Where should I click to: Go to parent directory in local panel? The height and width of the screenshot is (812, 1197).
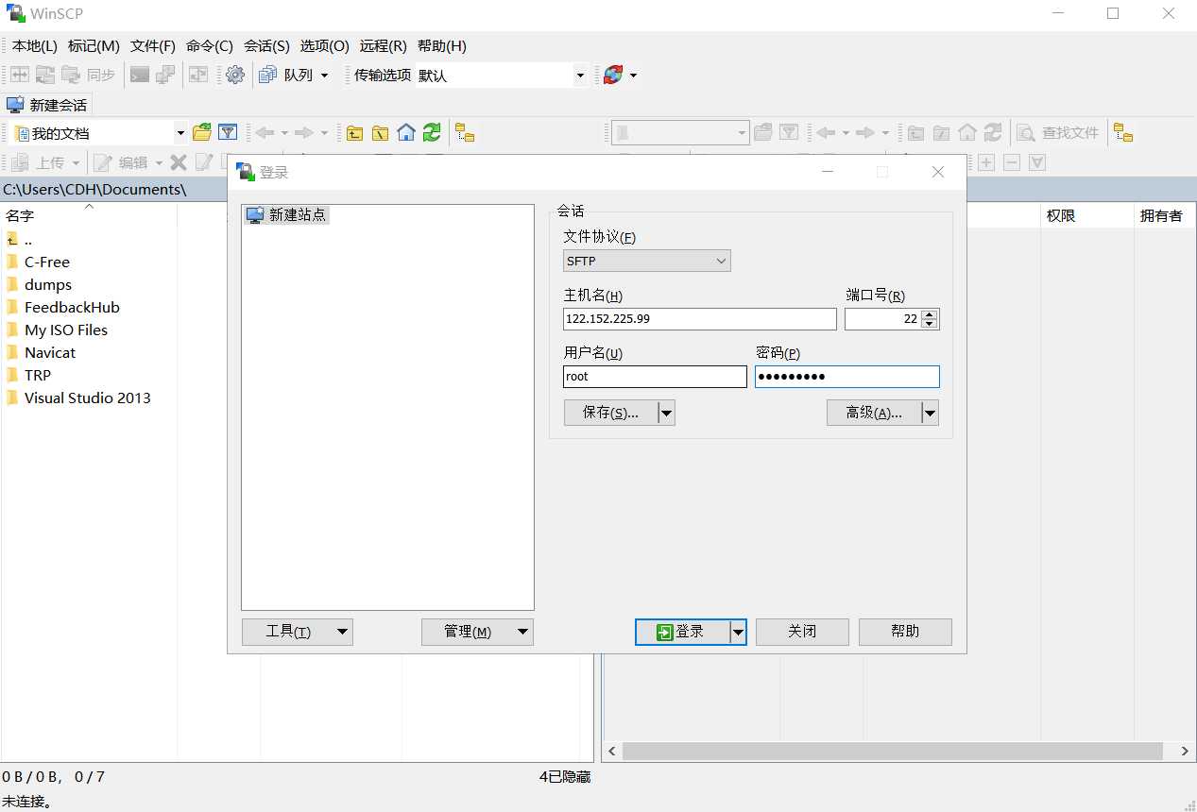click(354, 132)
